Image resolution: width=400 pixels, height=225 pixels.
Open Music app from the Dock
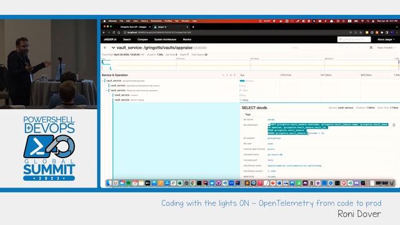260,183
